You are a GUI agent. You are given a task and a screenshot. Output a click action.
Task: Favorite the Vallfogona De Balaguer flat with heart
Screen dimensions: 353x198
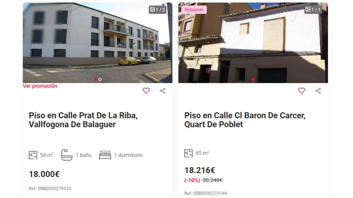point(146,91)
